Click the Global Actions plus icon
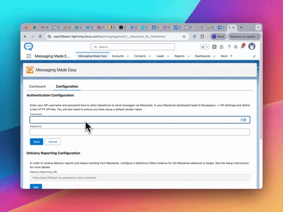Viewport: 283px width, 212px height. pos(215,47)
